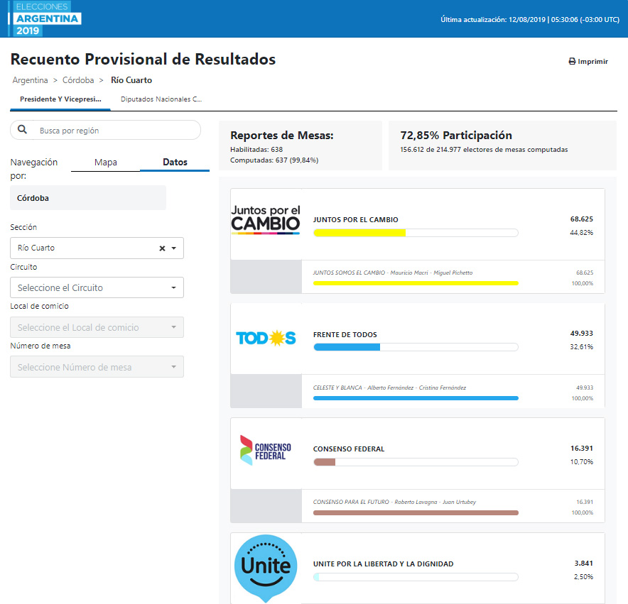
Task: Click the Todos party logo
Action: pyautogui.click(x=266, y=339)
